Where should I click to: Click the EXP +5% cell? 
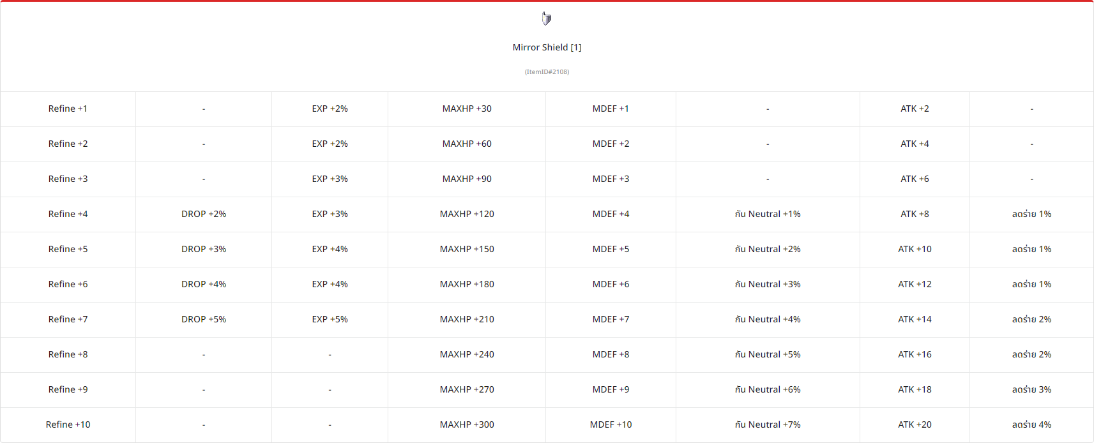(330, 319)
